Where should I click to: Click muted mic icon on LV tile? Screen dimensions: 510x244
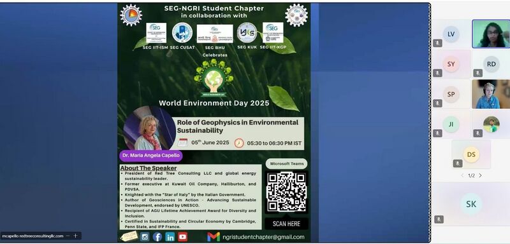pos(437,43)
